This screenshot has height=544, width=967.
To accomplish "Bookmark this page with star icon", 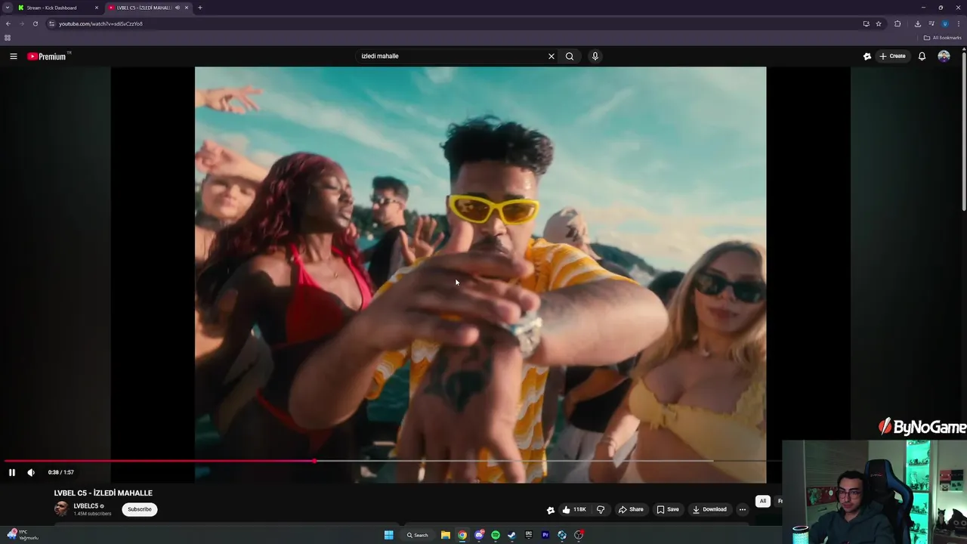I will point(879,23).
